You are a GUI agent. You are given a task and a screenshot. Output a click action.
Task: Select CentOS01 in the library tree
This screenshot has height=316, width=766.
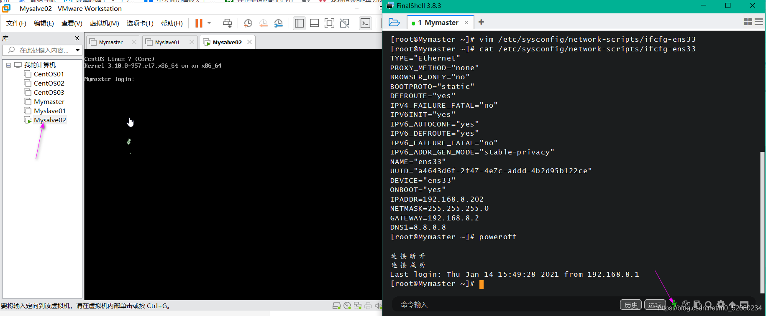pyautogui.click(x=49, y=74)
